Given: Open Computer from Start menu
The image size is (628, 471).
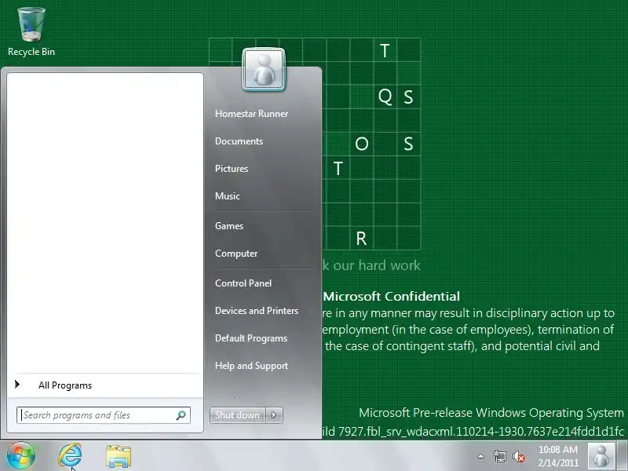Looking at the screenshot, I should 236,254.
